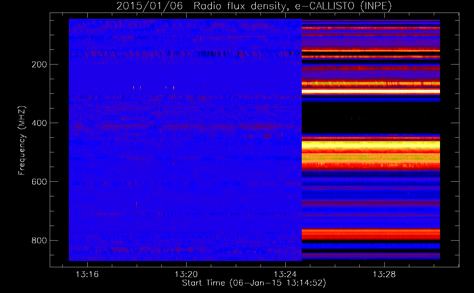Click the 13:24 time tick label

285,275
